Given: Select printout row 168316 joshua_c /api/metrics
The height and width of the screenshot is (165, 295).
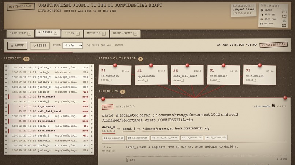Looking at the screenshot, I should pos(49,87).
